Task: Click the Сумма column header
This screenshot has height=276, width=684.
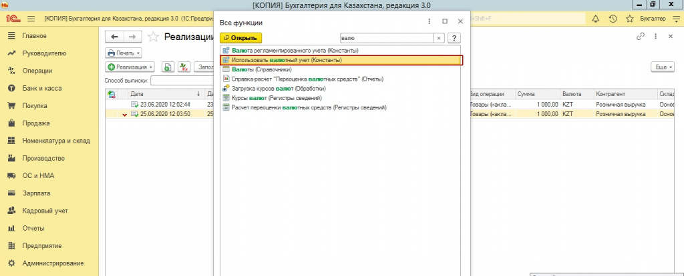Action: (537, 93)
